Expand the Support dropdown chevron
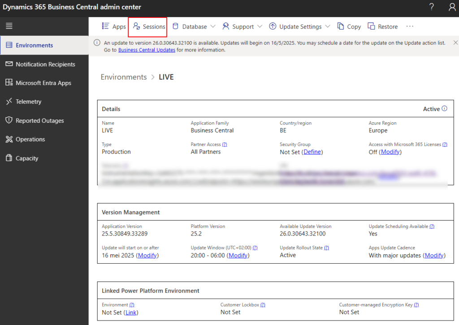The image size is (459, 325). point(260,26)
